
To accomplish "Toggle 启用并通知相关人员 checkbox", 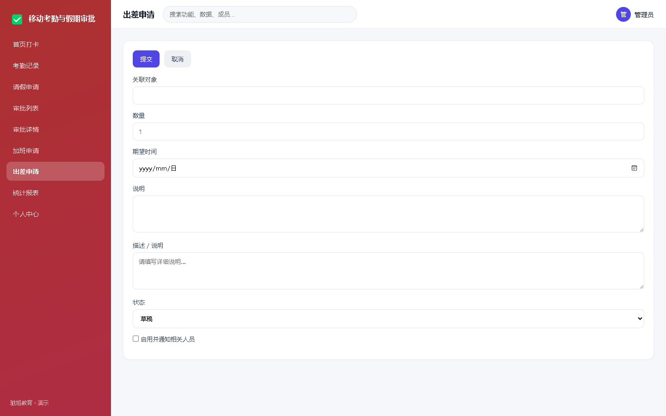I will tap(136, 339).
